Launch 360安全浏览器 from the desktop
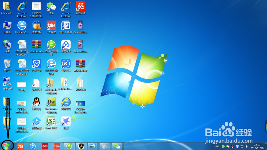This screenshot has width=267, height=150. click(x=51, y=48)
